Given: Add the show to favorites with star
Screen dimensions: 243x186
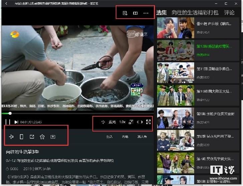Looking at the screenshot, I should coord(42,137).
